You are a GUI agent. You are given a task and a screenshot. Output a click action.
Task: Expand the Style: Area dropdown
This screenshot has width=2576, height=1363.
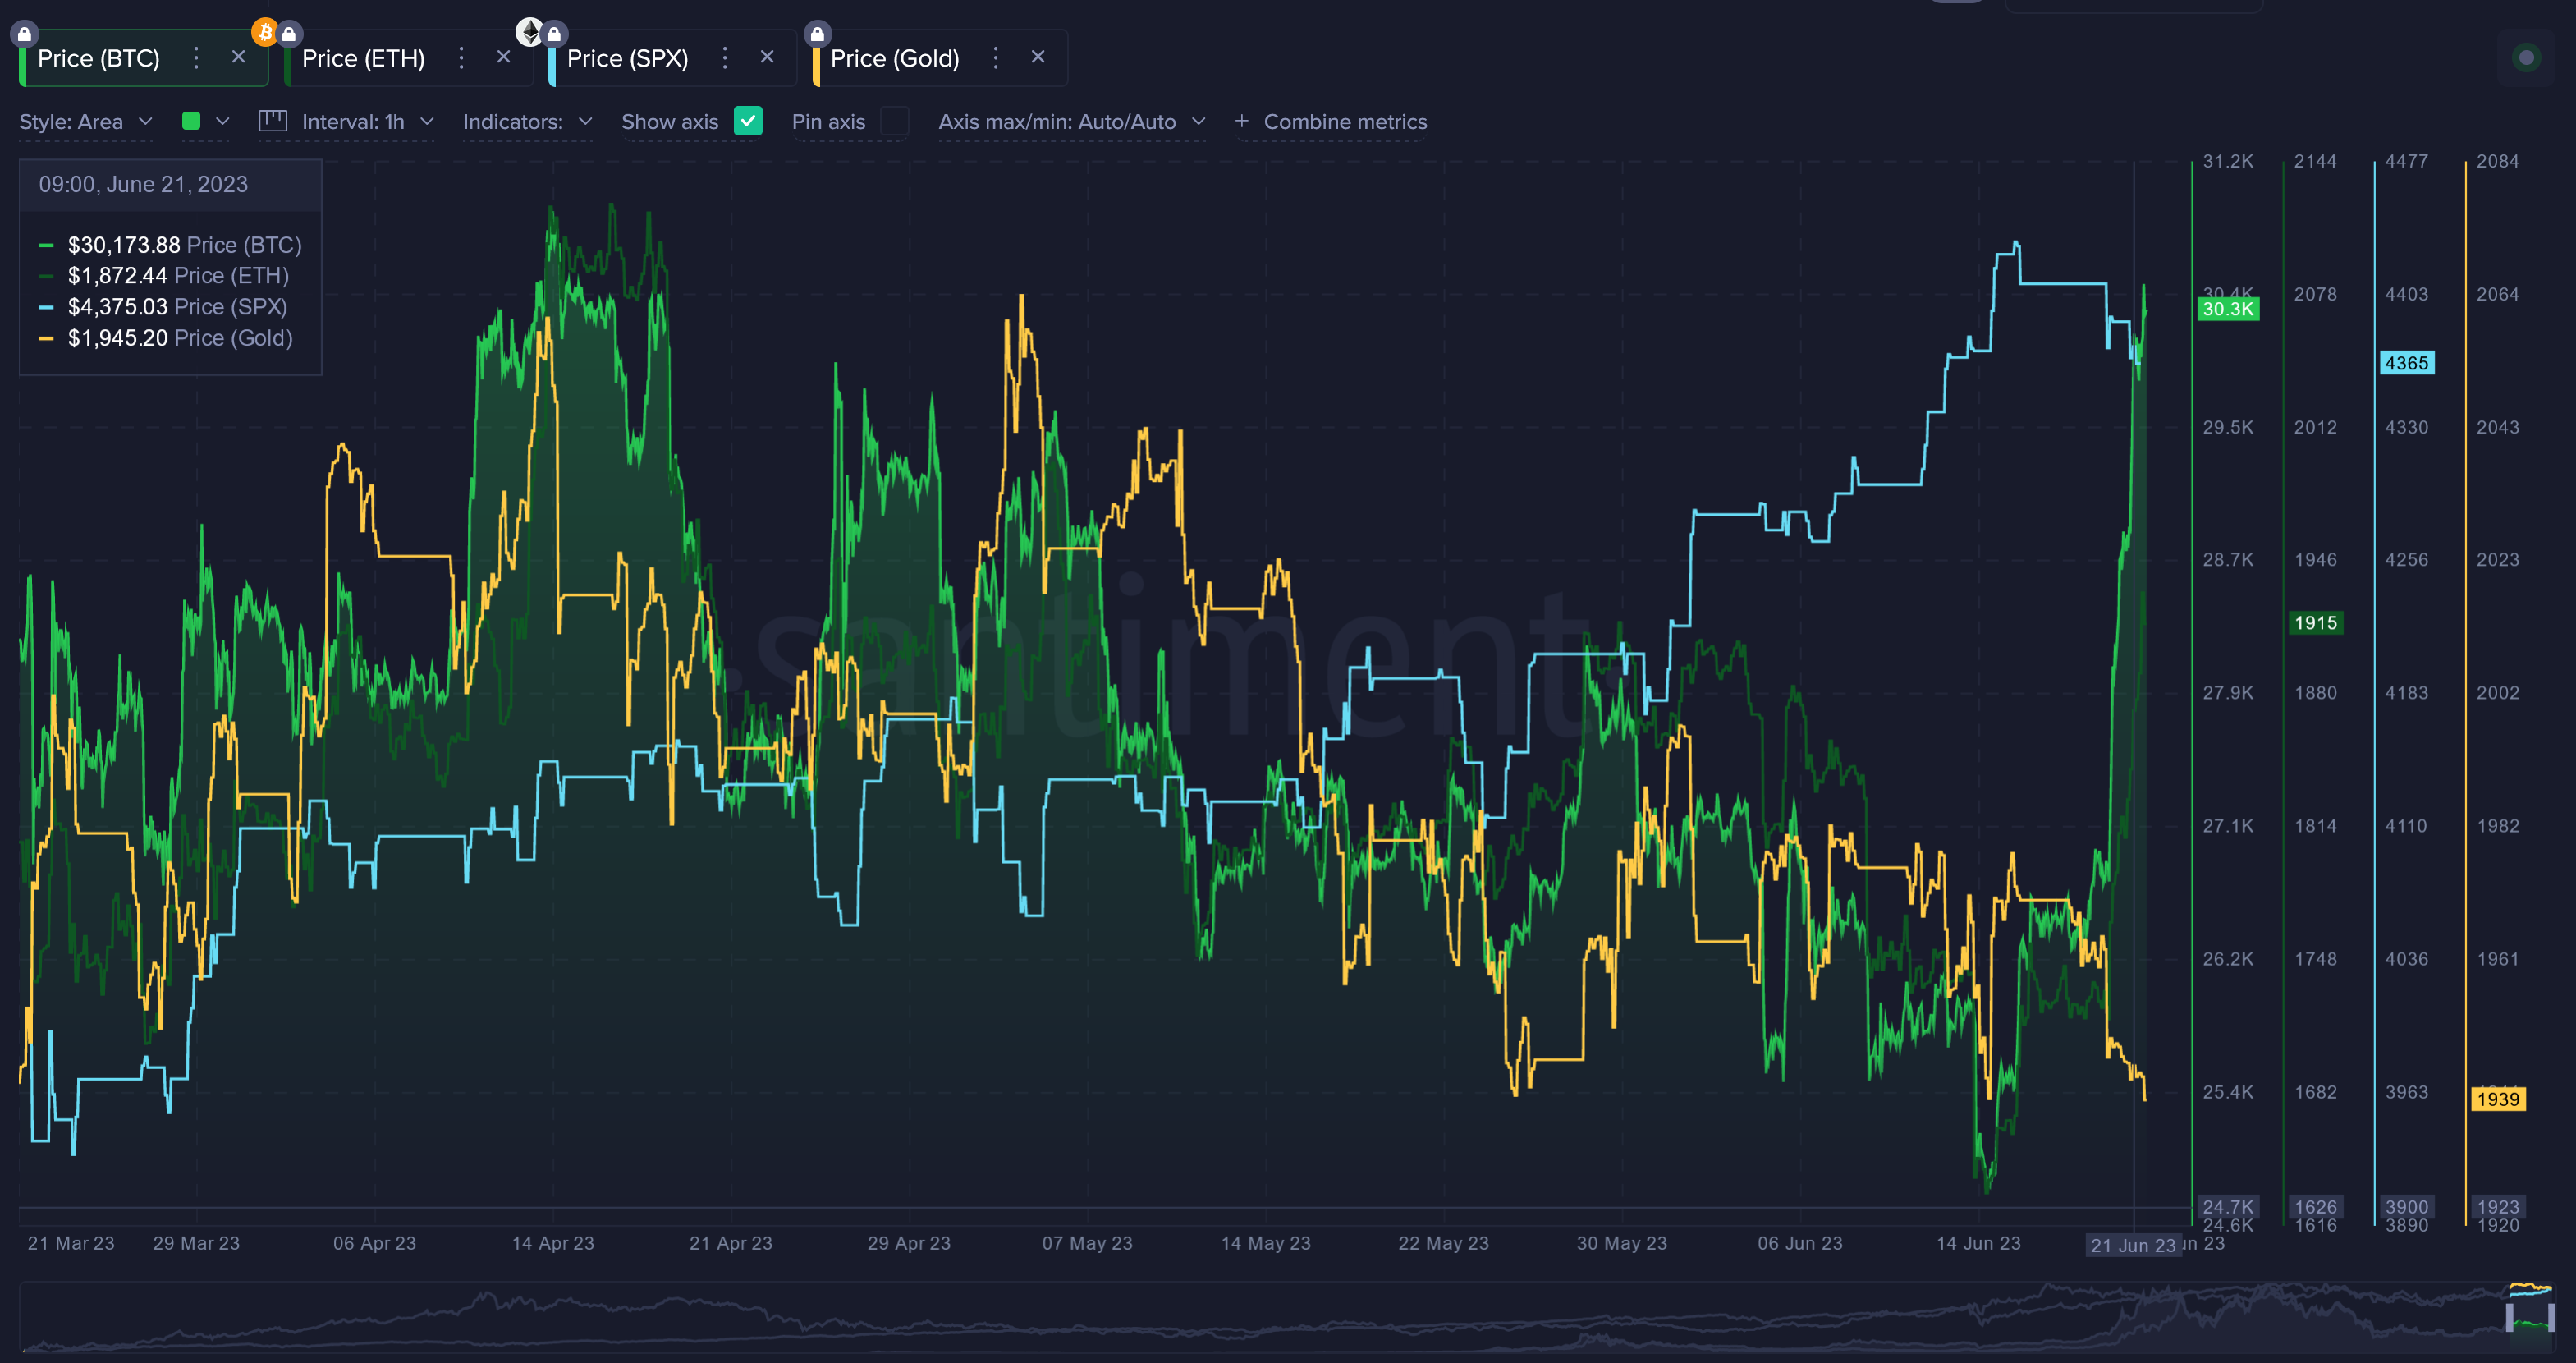tap(86, 122)
